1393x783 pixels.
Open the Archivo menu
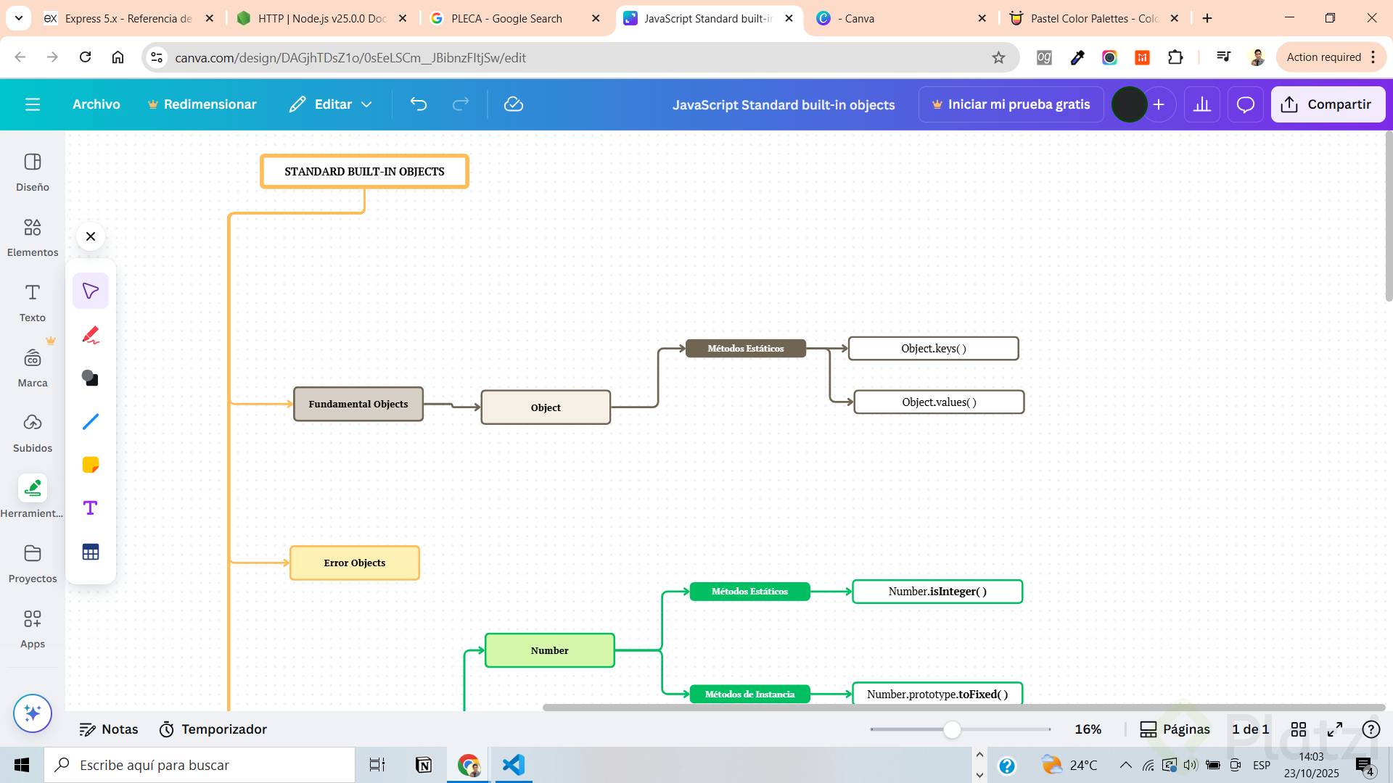pyautogui.click(x=96, y=104)
